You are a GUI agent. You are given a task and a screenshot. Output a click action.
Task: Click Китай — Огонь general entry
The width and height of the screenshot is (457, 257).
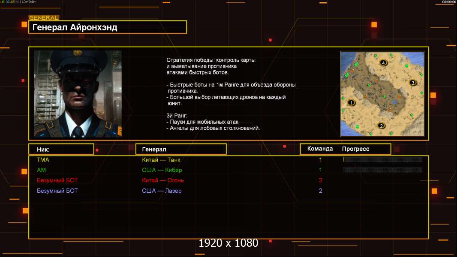(163, 180)
